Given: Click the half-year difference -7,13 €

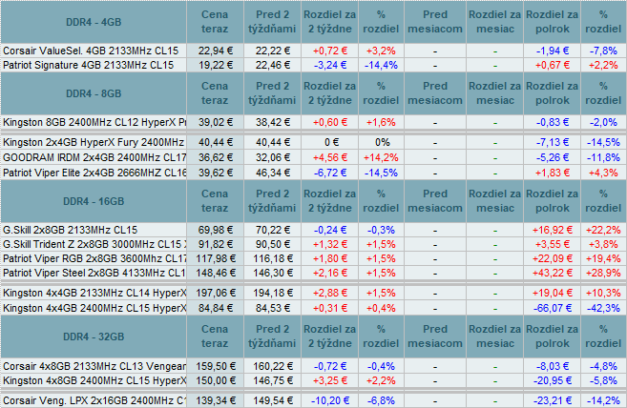Looking at the screenshot, I should pyautogui.click(x=553, y=142).
